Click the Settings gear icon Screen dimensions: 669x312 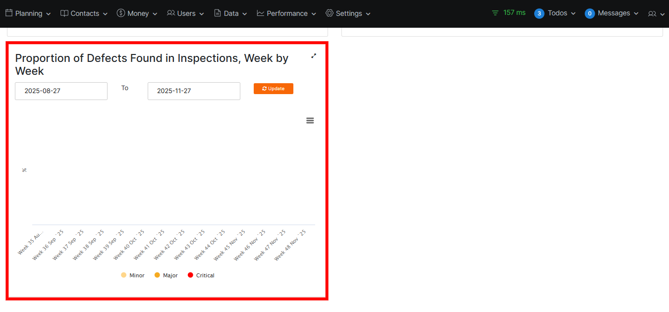(x=329, y=13)
